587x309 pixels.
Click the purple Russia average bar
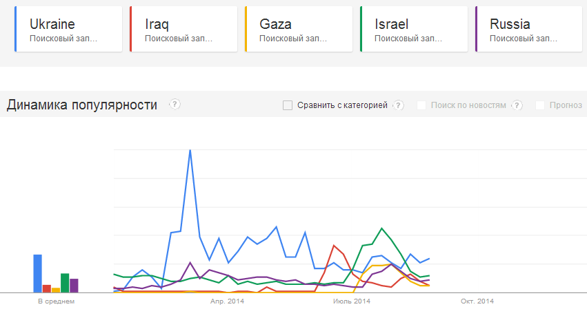click(x=74, y=286)
